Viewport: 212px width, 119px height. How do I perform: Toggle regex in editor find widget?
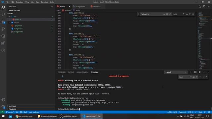click(x=170, y=14)
